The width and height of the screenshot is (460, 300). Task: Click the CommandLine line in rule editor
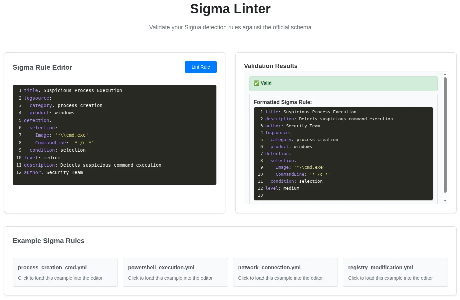tap(64, 143)
